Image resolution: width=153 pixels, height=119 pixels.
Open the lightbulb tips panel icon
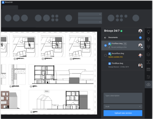[x=148, y=32]
